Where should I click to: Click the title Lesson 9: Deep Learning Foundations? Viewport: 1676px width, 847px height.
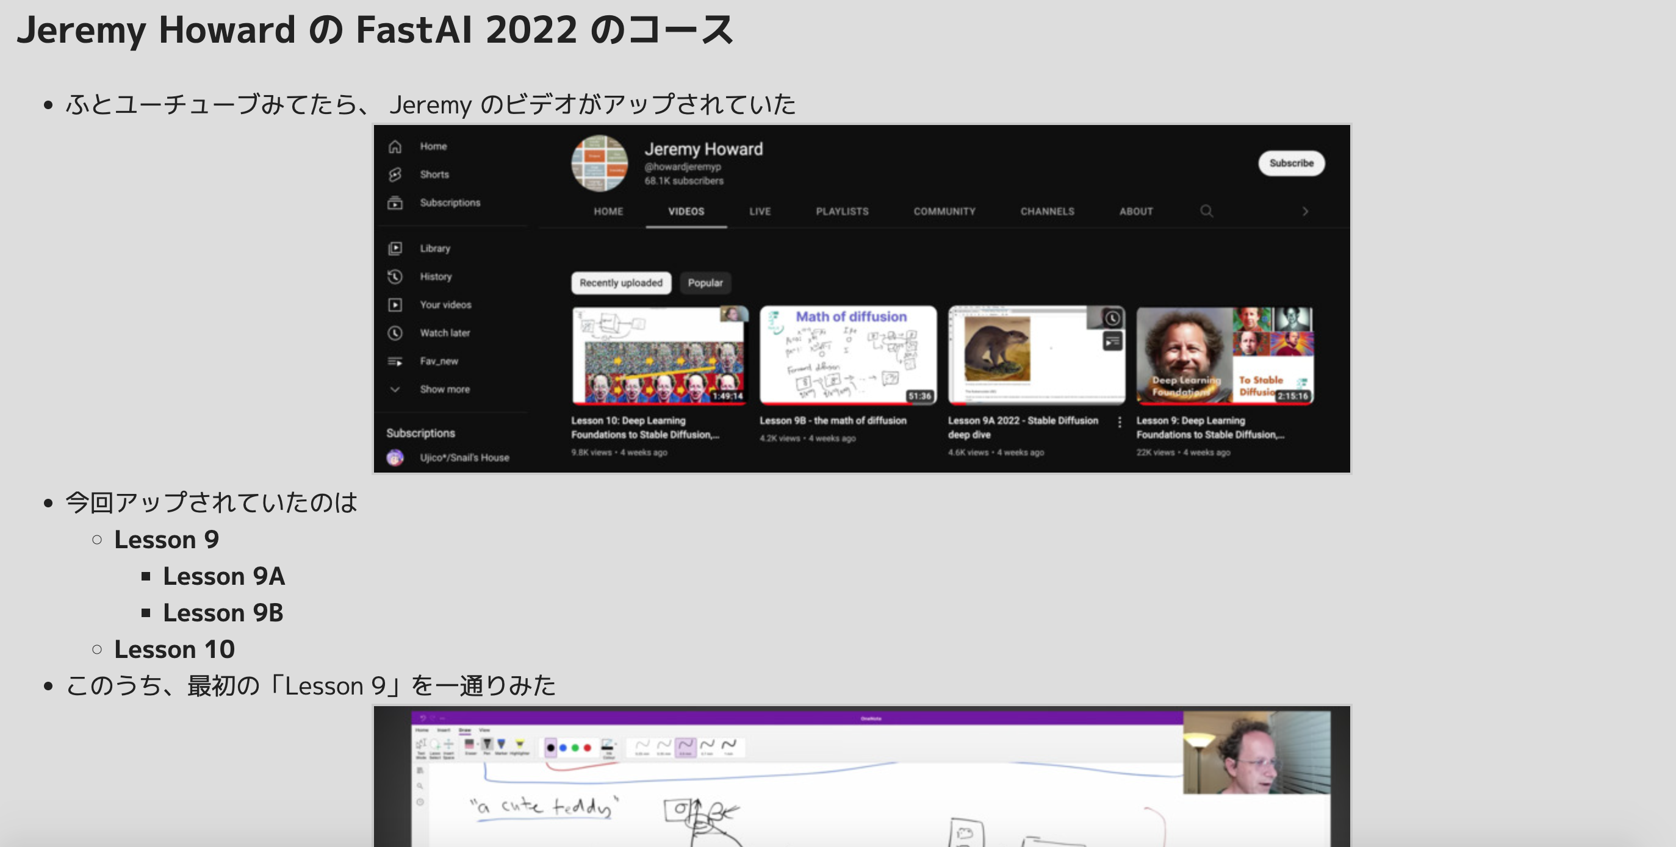coord(1210,427)
